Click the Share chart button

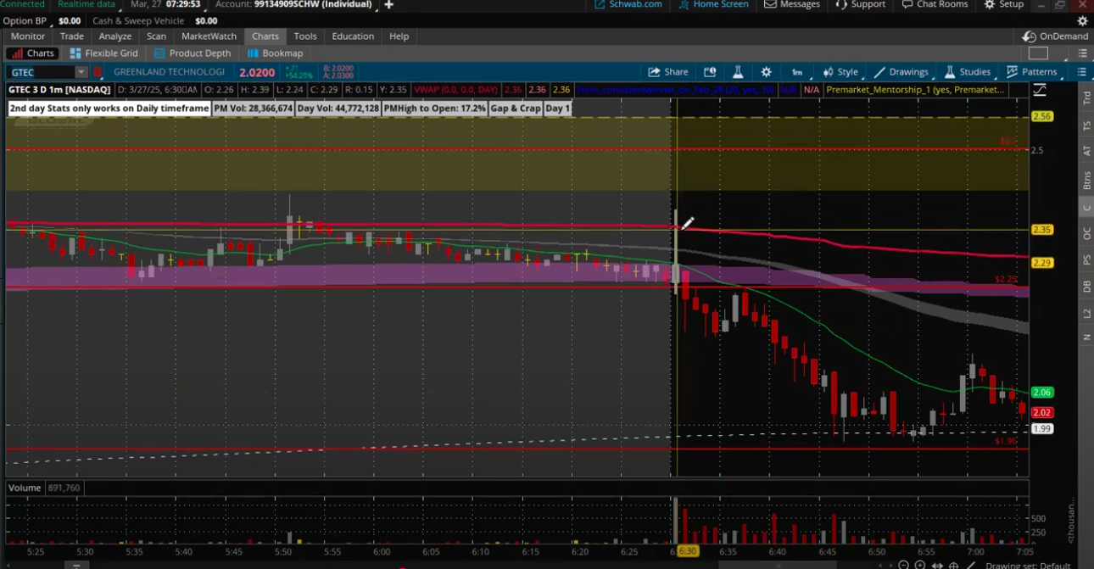(x=667, y=72)
